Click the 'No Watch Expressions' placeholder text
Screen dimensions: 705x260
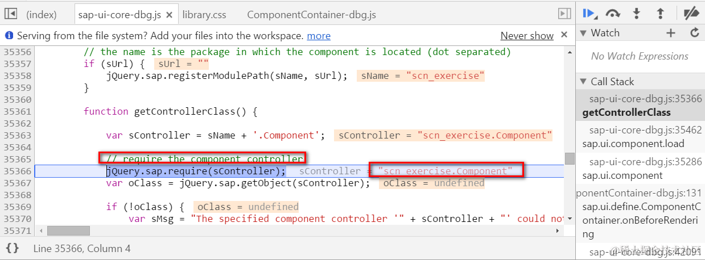(640, 56)
